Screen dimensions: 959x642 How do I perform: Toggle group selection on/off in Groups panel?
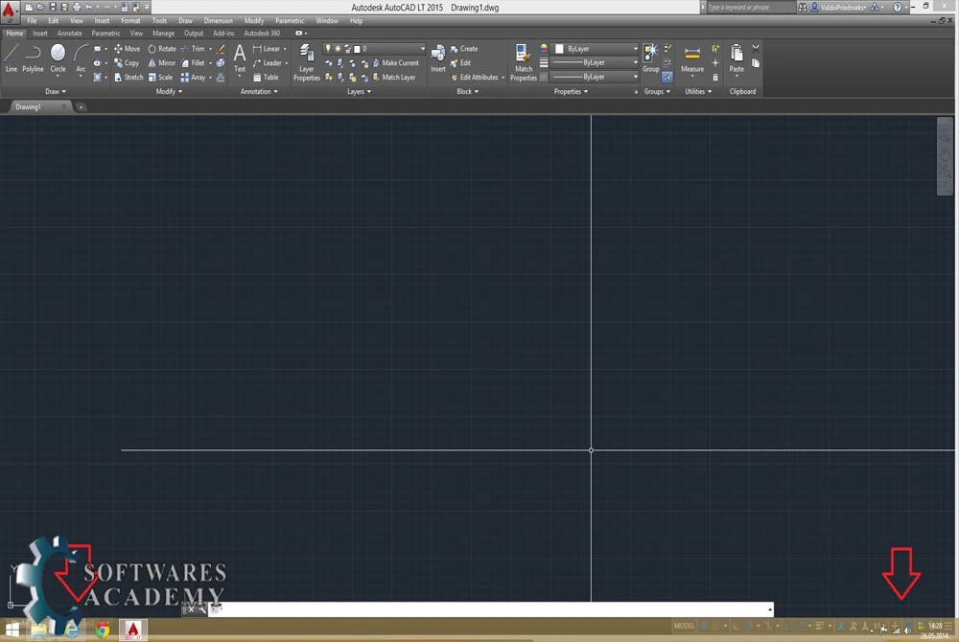pos(667,77)
